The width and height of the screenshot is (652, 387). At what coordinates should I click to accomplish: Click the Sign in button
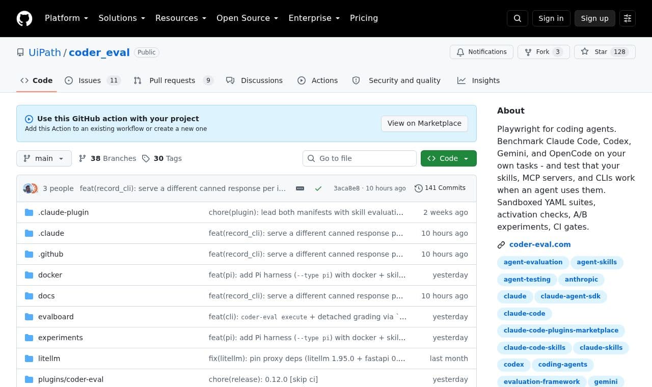click(551, 18)
